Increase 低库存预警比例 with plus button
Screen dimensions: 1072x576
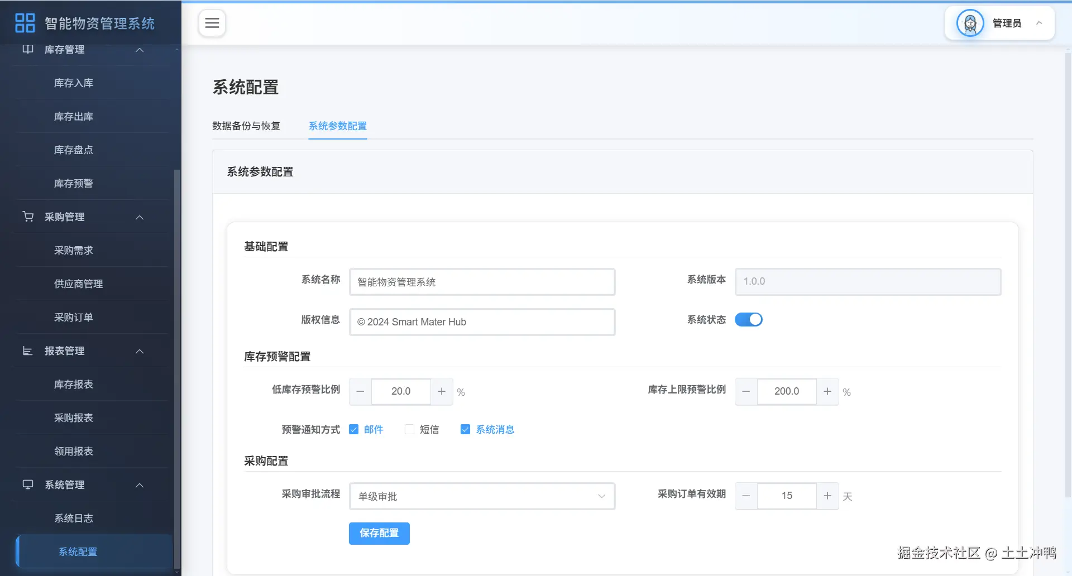442,391
